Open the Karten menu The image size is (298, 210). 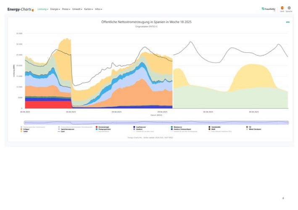[89, 9]
